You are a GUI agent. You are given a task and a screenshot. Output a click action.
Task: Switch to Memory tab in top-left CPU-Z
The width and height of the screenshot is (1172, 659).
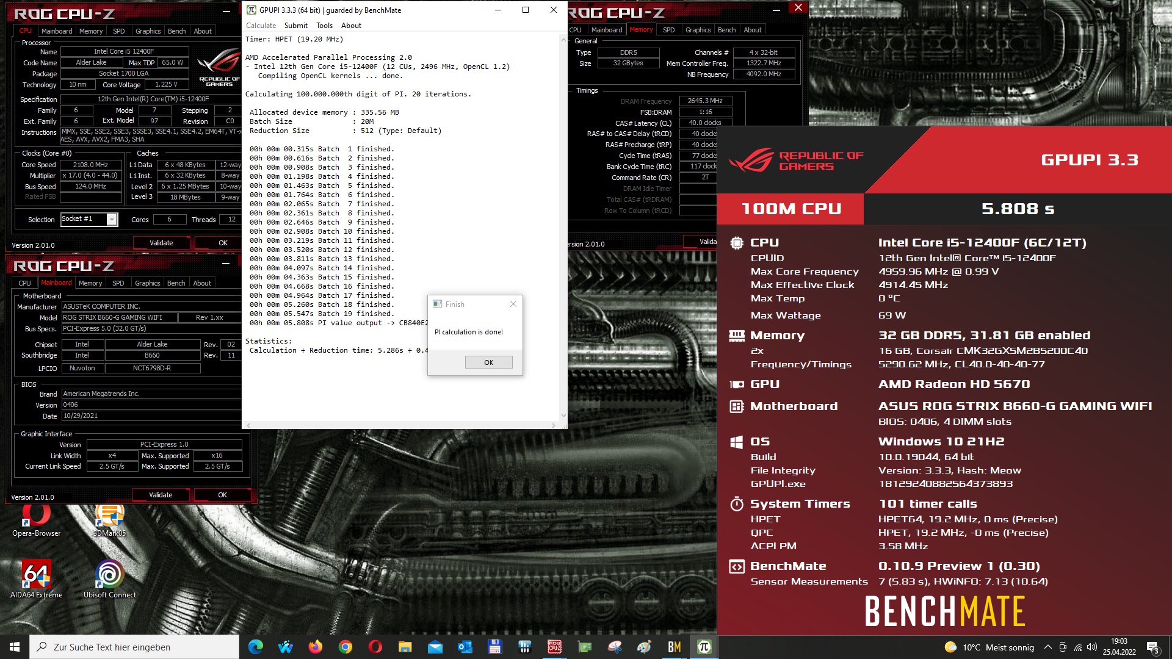91,31
